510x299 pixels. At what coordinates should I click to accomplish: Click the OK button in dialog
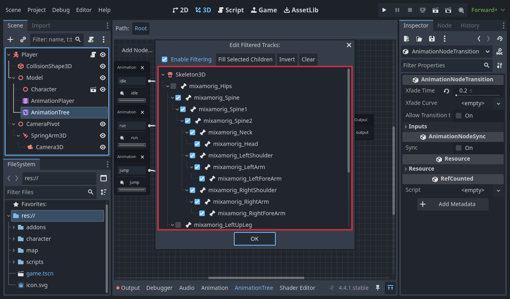[x=255, y=239]
